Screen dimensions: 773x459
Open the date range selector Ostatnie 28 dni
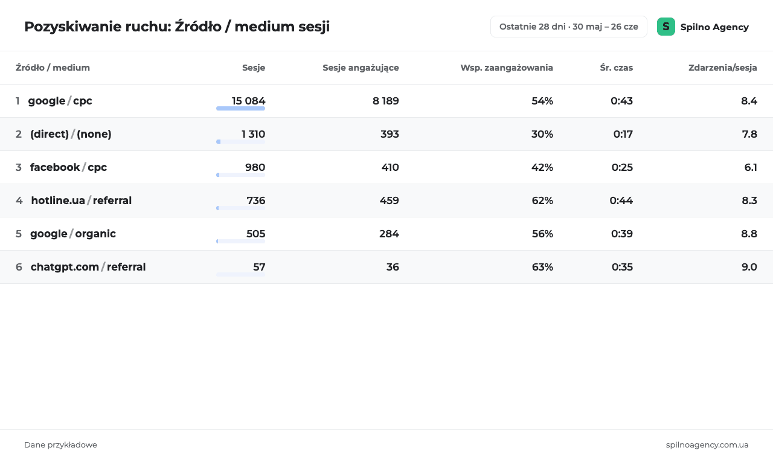coord(569,27)
